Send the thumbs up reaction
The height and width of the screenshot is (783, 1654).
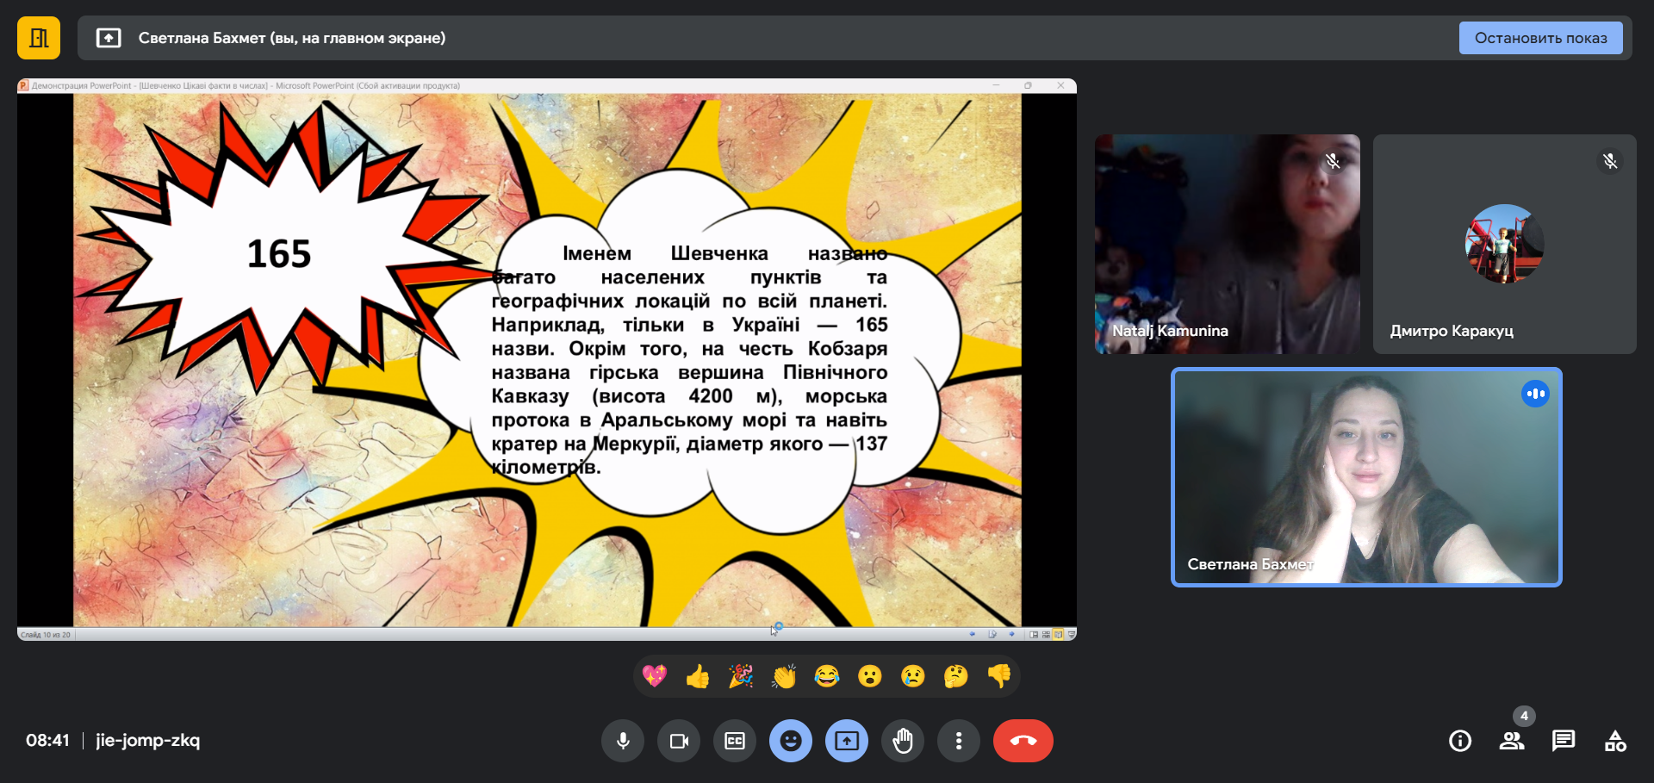698,676
